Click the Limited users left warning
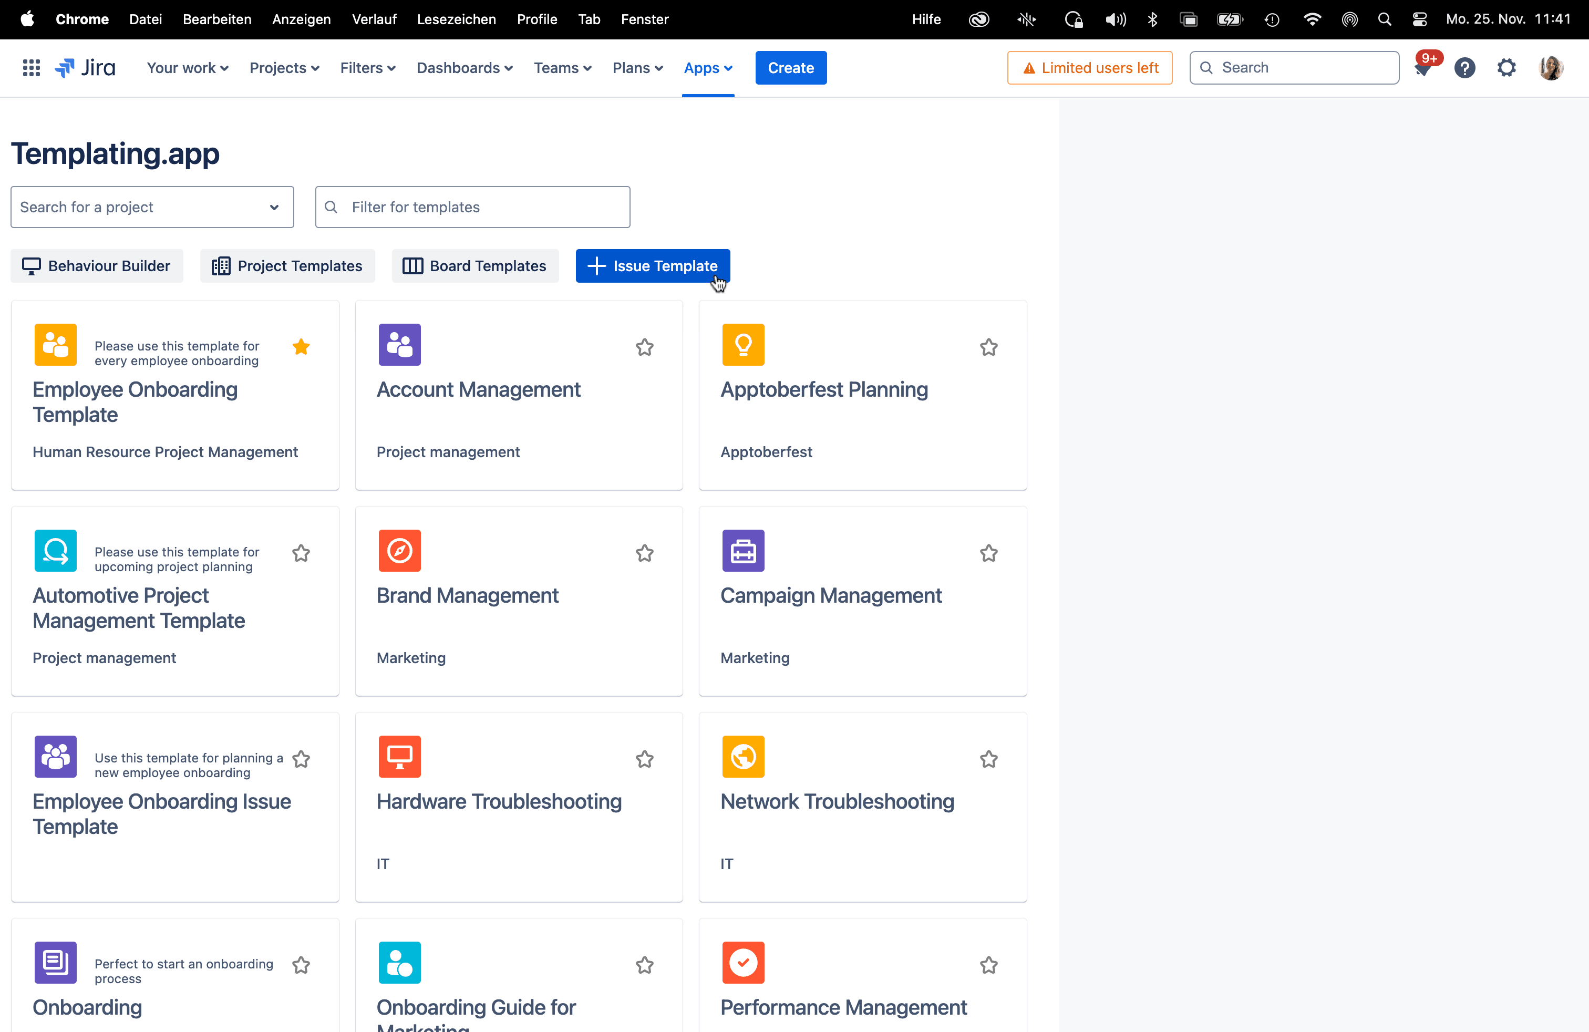Image resolution: width=1589 pixels, height=1032 pixels. pyautogui.click(x=1090, y=67)
